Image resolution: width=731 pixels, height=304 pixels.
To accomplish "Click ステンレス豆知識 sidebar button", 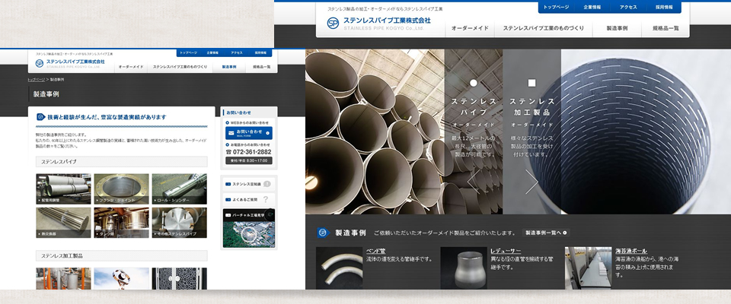I will point(248,185).
